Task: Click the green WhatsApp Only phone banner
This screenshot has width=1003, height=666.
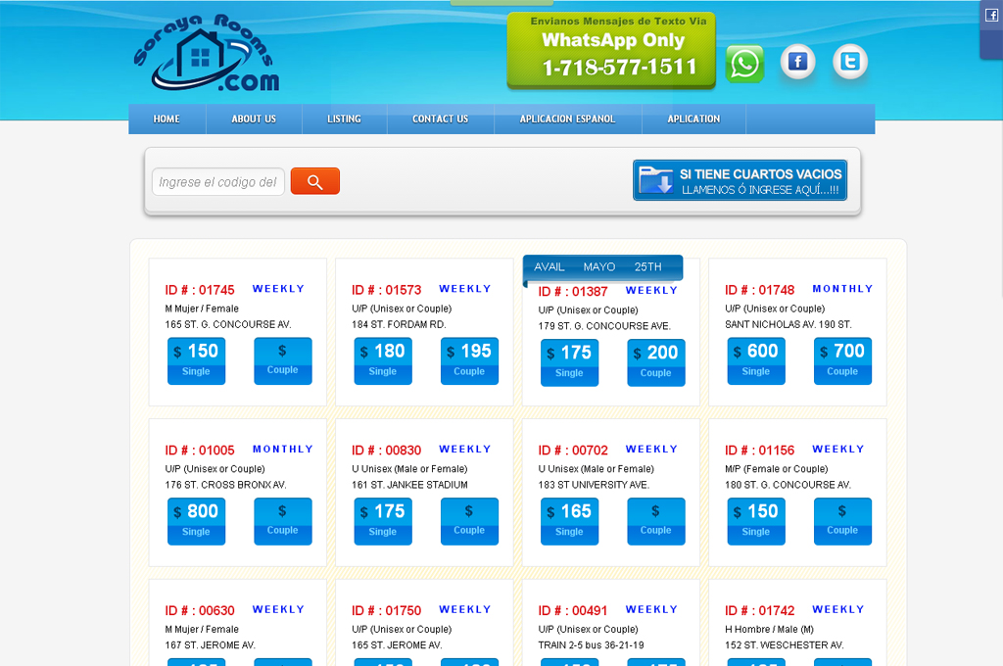Action: tap(611, 51)
